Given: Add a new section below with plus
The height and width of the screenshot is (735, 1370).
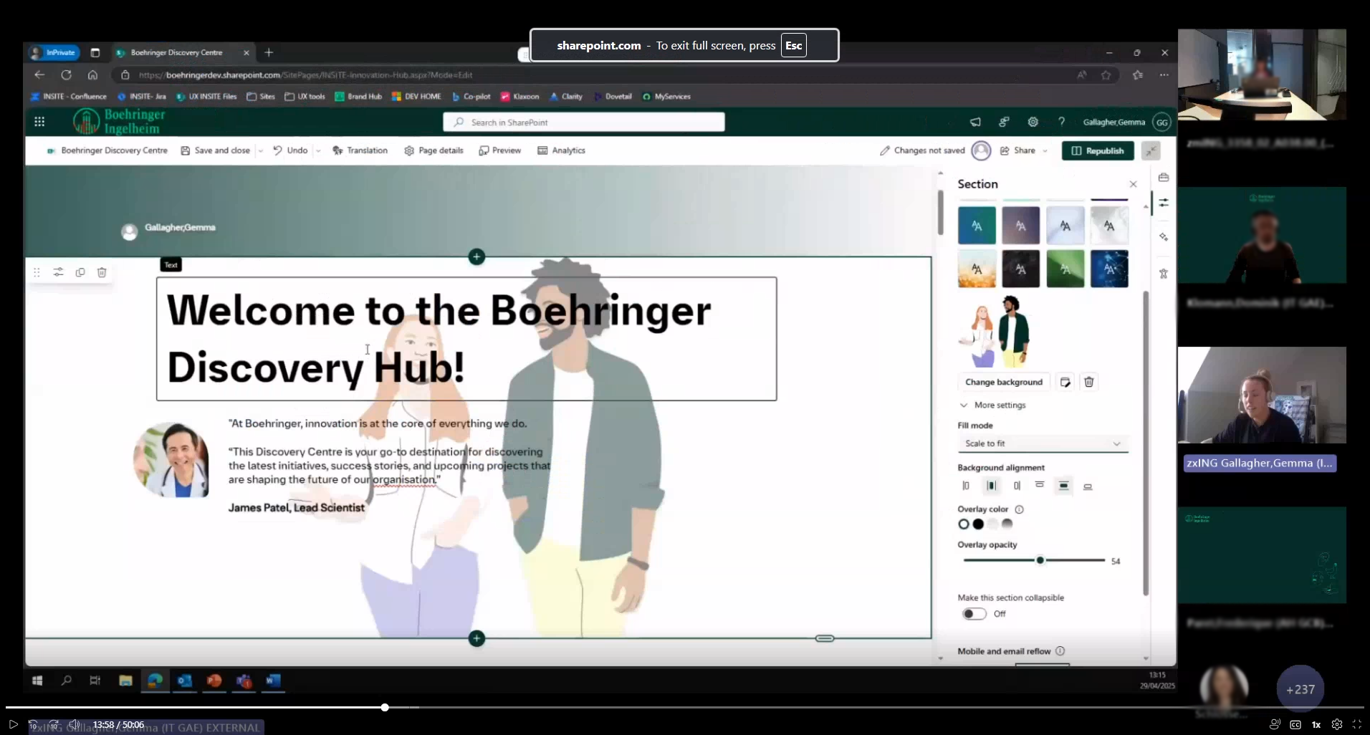Looking at the screenshot, I should pyautogui.click(x=476, y=638).
